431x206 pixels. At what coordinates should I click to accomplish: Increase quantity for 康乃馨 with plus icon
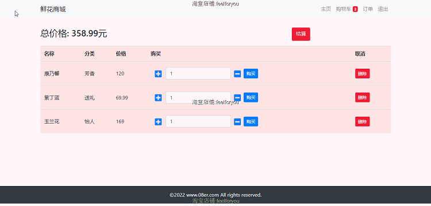click(x=158, y=74)
